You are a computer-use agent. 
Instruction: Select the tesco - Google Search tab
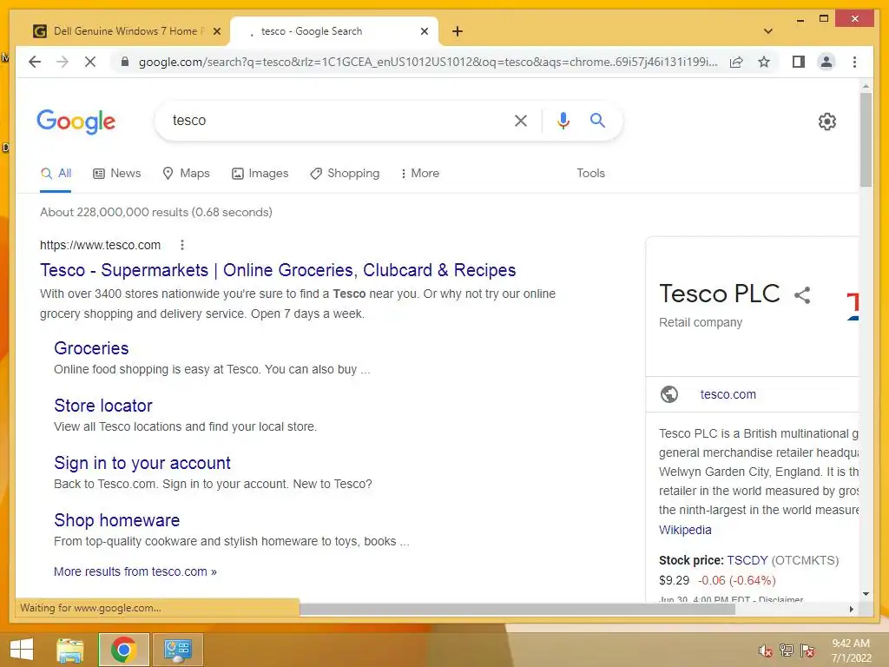pos(334,31)
